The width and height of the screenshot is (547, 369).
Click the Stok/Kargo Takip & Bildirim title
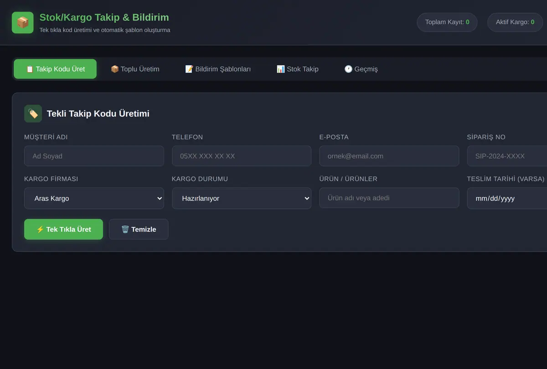[104, 17]
